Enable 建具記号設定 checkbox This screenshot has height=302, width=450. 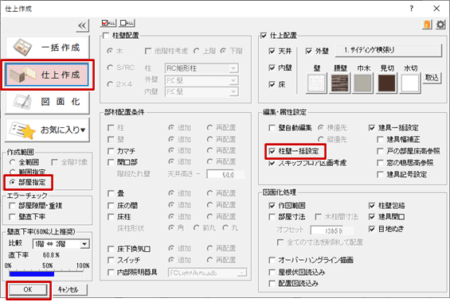[x=380, y=174]
